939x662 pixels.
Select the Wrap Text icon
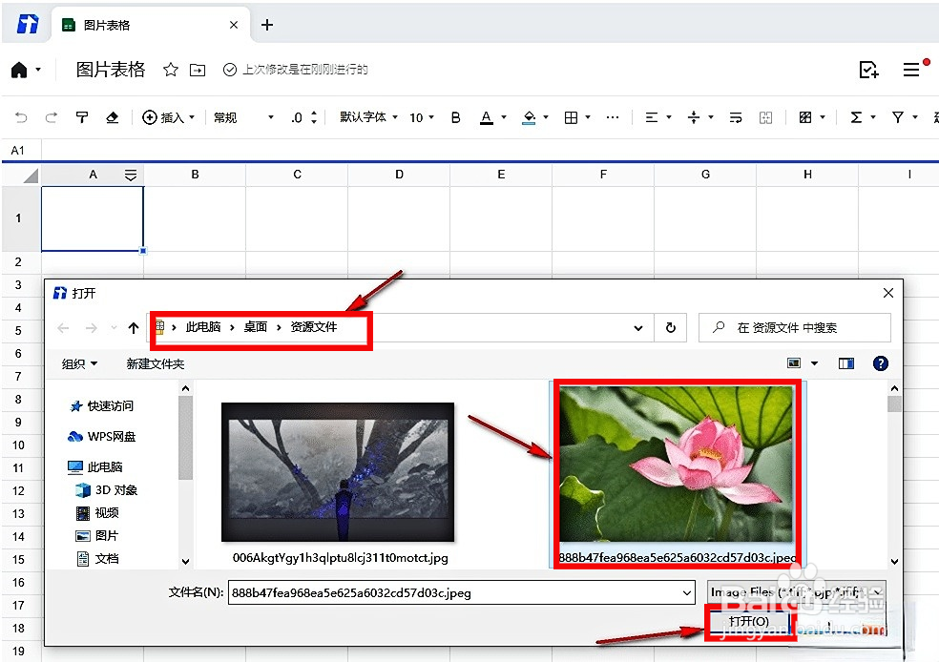point(734,116)
